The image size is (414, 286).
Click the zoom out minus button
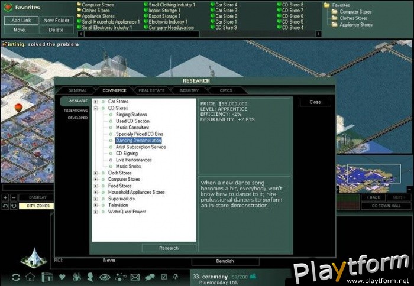click(x=14, y=197)
